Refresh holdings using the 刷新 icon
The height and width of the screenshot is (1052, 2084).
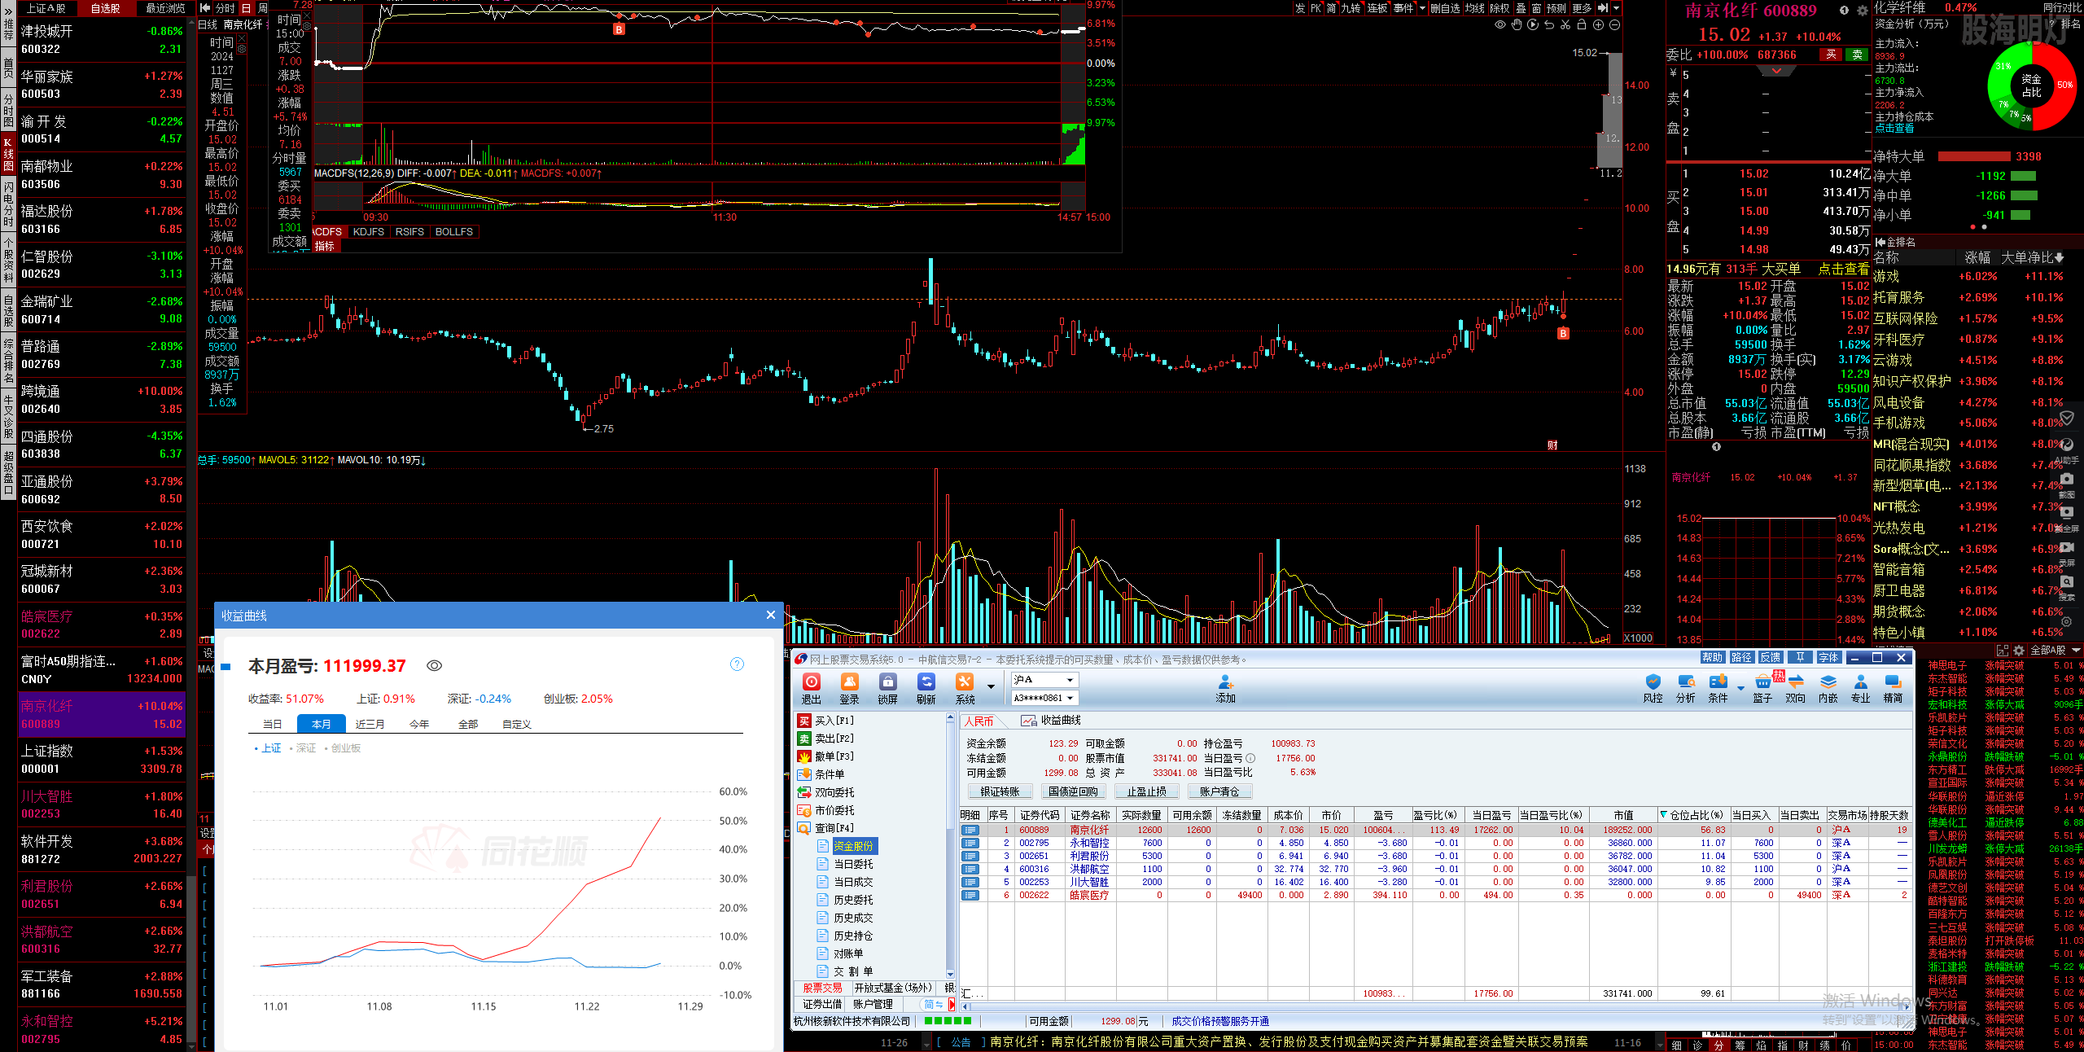pos(926,688)
